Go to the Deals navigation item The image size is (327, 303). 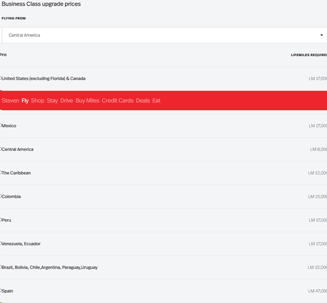pyautogui.click(x=143, y=100)
